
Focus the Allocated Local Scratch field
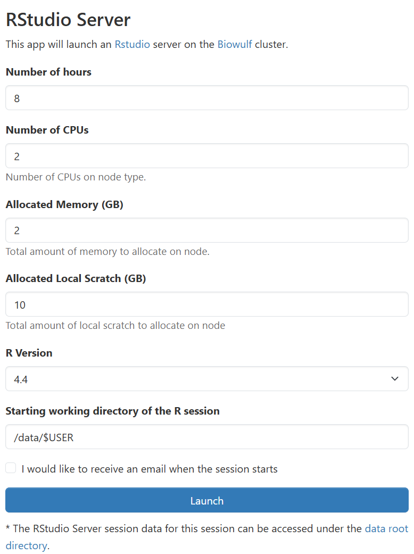click(x=206, y=304)
